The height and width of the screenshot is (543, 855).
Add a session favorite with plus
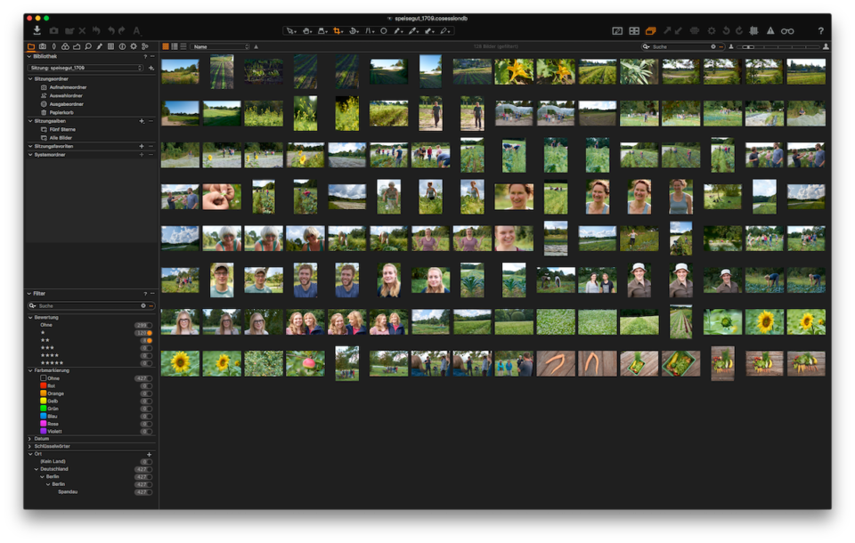[x=142, y=146]
